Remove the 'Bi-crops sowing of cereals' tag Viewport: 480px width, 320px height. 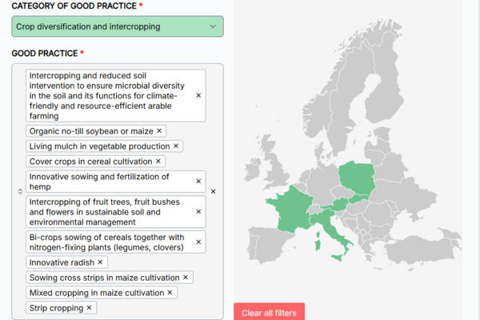[x=198, y=242]
